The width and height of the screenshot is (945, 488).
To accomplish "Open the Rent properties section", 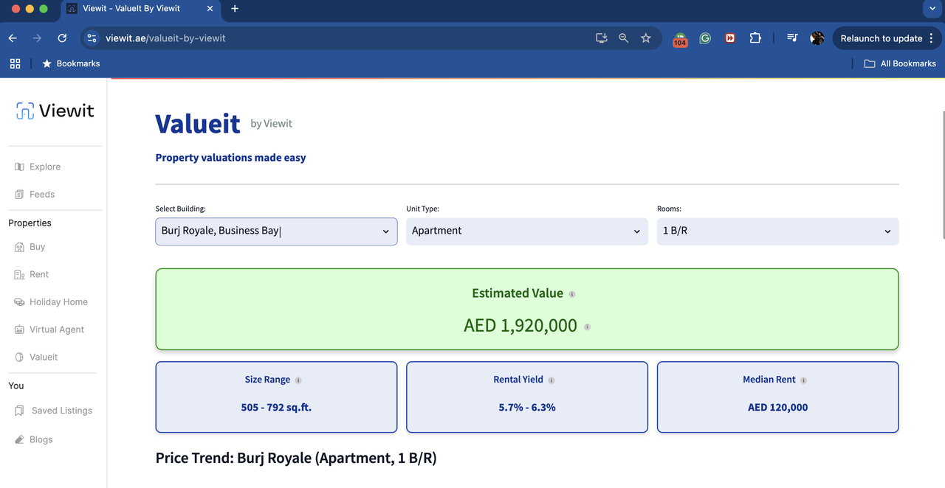I will (38, 274).
